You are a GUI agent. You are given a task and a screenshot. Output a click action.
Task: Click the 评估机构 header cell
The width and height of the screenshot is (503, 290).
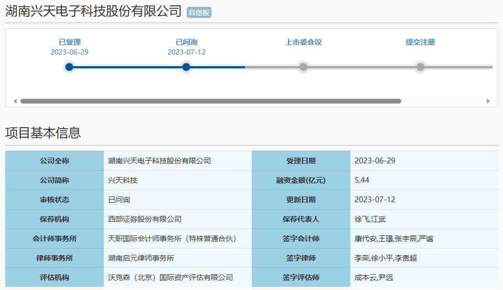click(55, 277)
